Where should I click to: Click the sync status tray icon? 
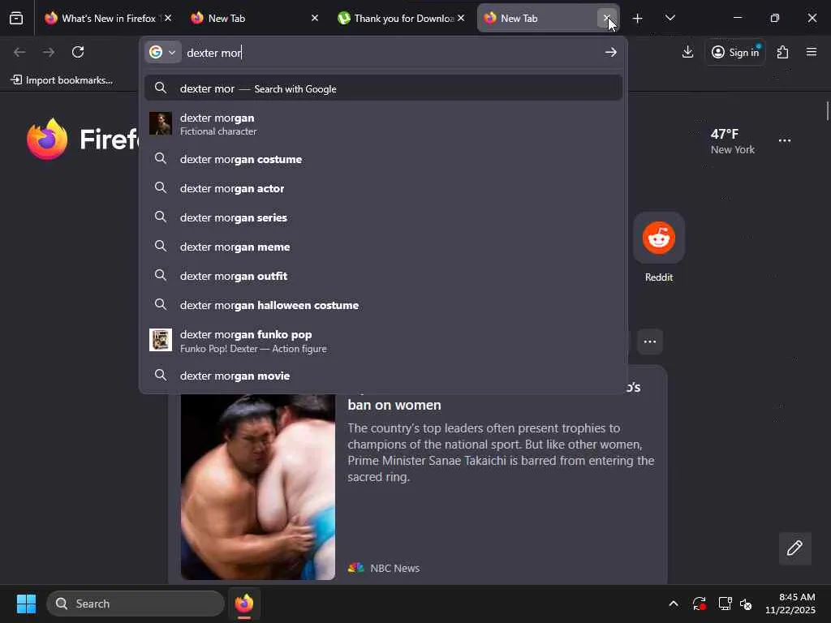pos(699,604)
